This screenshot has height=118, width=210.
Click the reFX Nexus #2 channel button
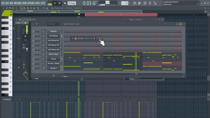pos(53,40)
